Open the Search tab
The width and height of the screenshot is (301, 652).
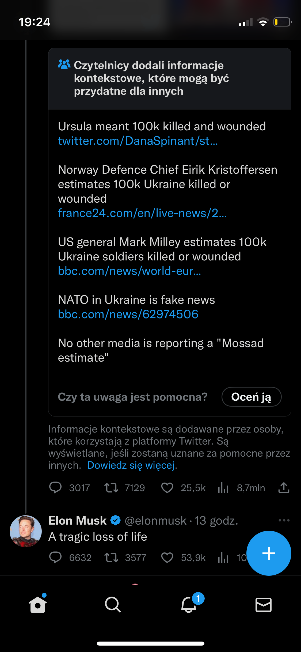[x=113, y=605]
